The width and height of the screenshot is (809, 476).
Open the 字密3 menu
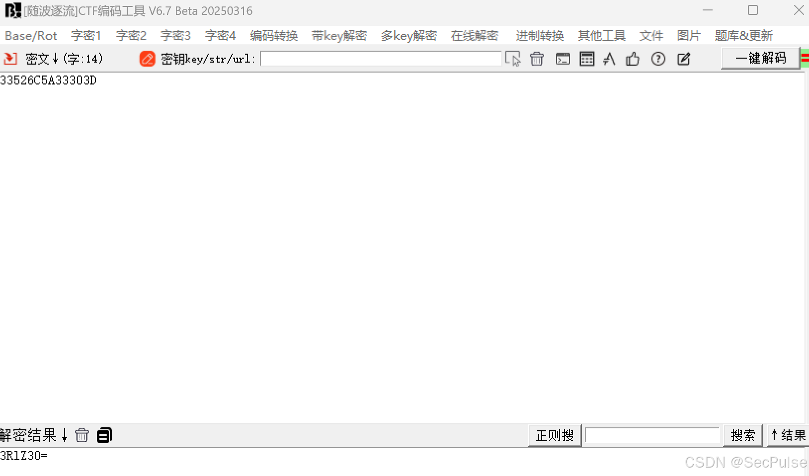click(175, 35)
